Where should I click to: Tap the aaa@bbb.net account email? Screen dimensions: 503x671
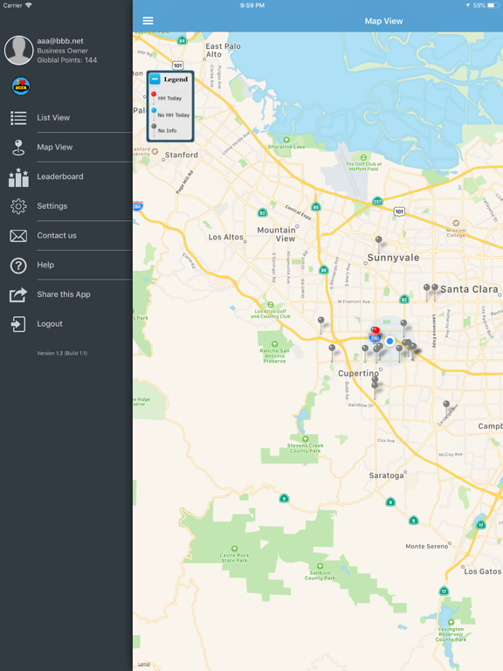click(x=60, y=41)
